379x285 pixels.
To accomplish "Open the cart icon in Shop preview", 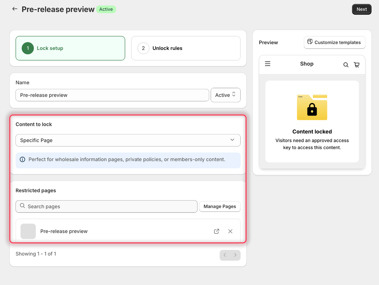I will [x=357, y=65].
